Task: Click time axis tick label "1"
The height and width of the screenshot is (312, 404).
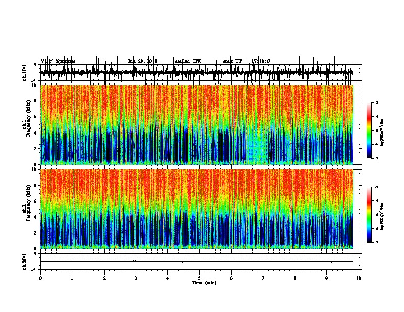Action: point(72,278)
